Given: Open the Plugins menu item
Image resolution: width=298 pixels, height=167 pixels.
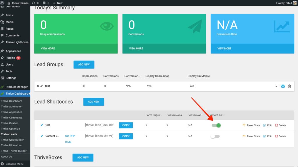Looking at the screenshot, I should [10, 58].
